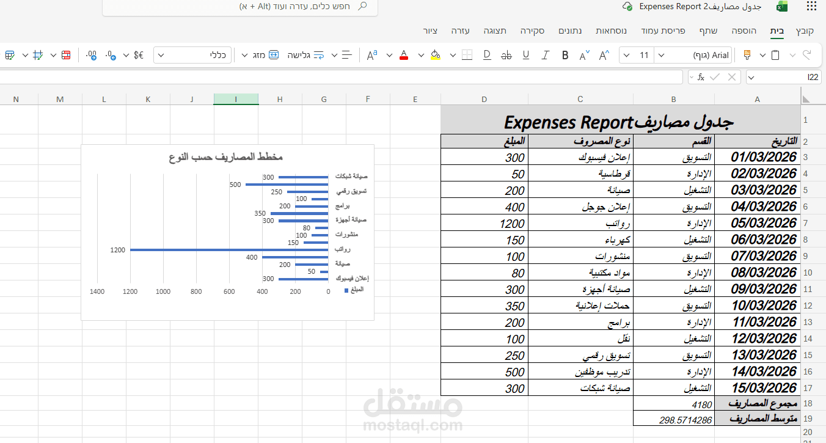826x443 pixels.
Task: Click the magnifier icon in search box
Action: coord(363,7)
